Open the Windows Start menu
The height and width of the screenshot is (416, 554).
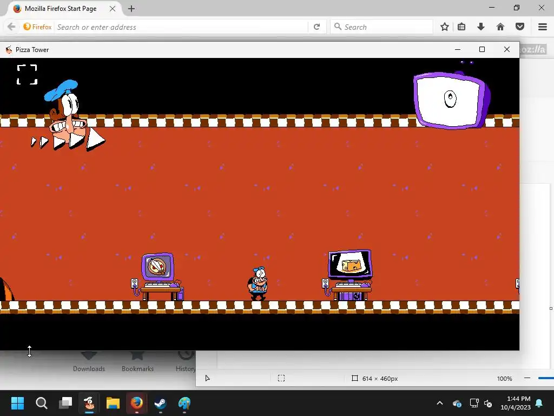tap(17, 403)
